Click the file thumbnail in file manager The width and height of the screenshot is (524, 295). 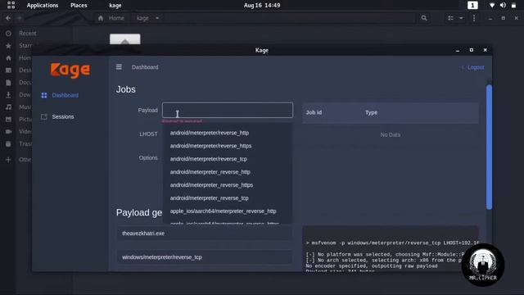pos(125,39)
